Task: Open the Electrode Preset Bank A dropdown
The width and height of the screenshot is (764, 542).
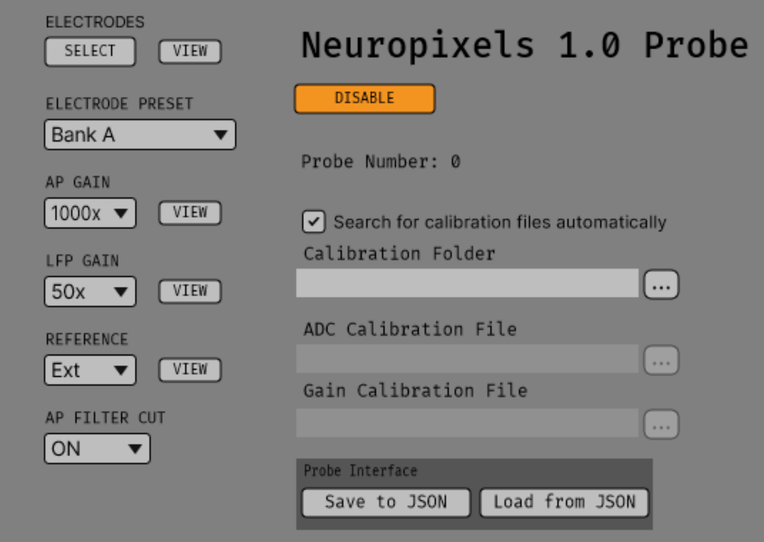Action: tap(140, 135)
